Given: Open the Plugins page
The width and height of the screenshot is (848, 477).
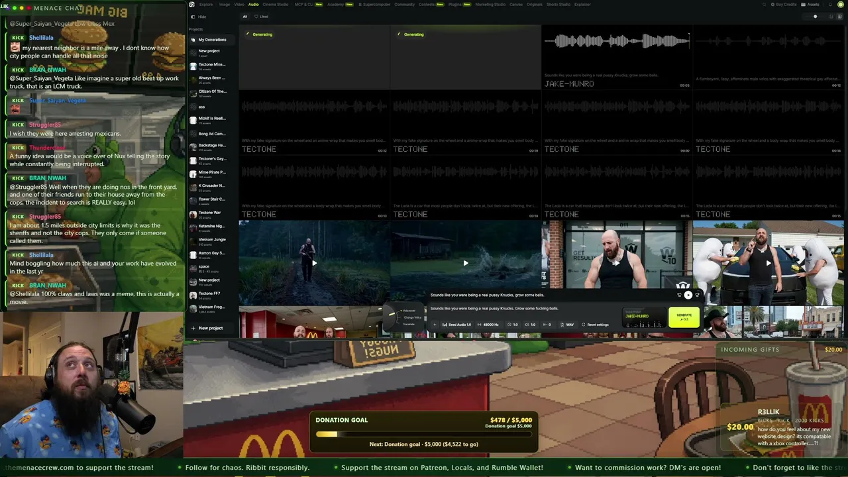Looking at the screenshot, I should pos(459,5).
